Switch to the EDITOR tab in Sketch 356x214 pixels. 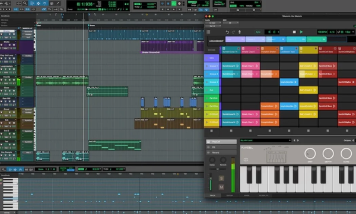230,196
